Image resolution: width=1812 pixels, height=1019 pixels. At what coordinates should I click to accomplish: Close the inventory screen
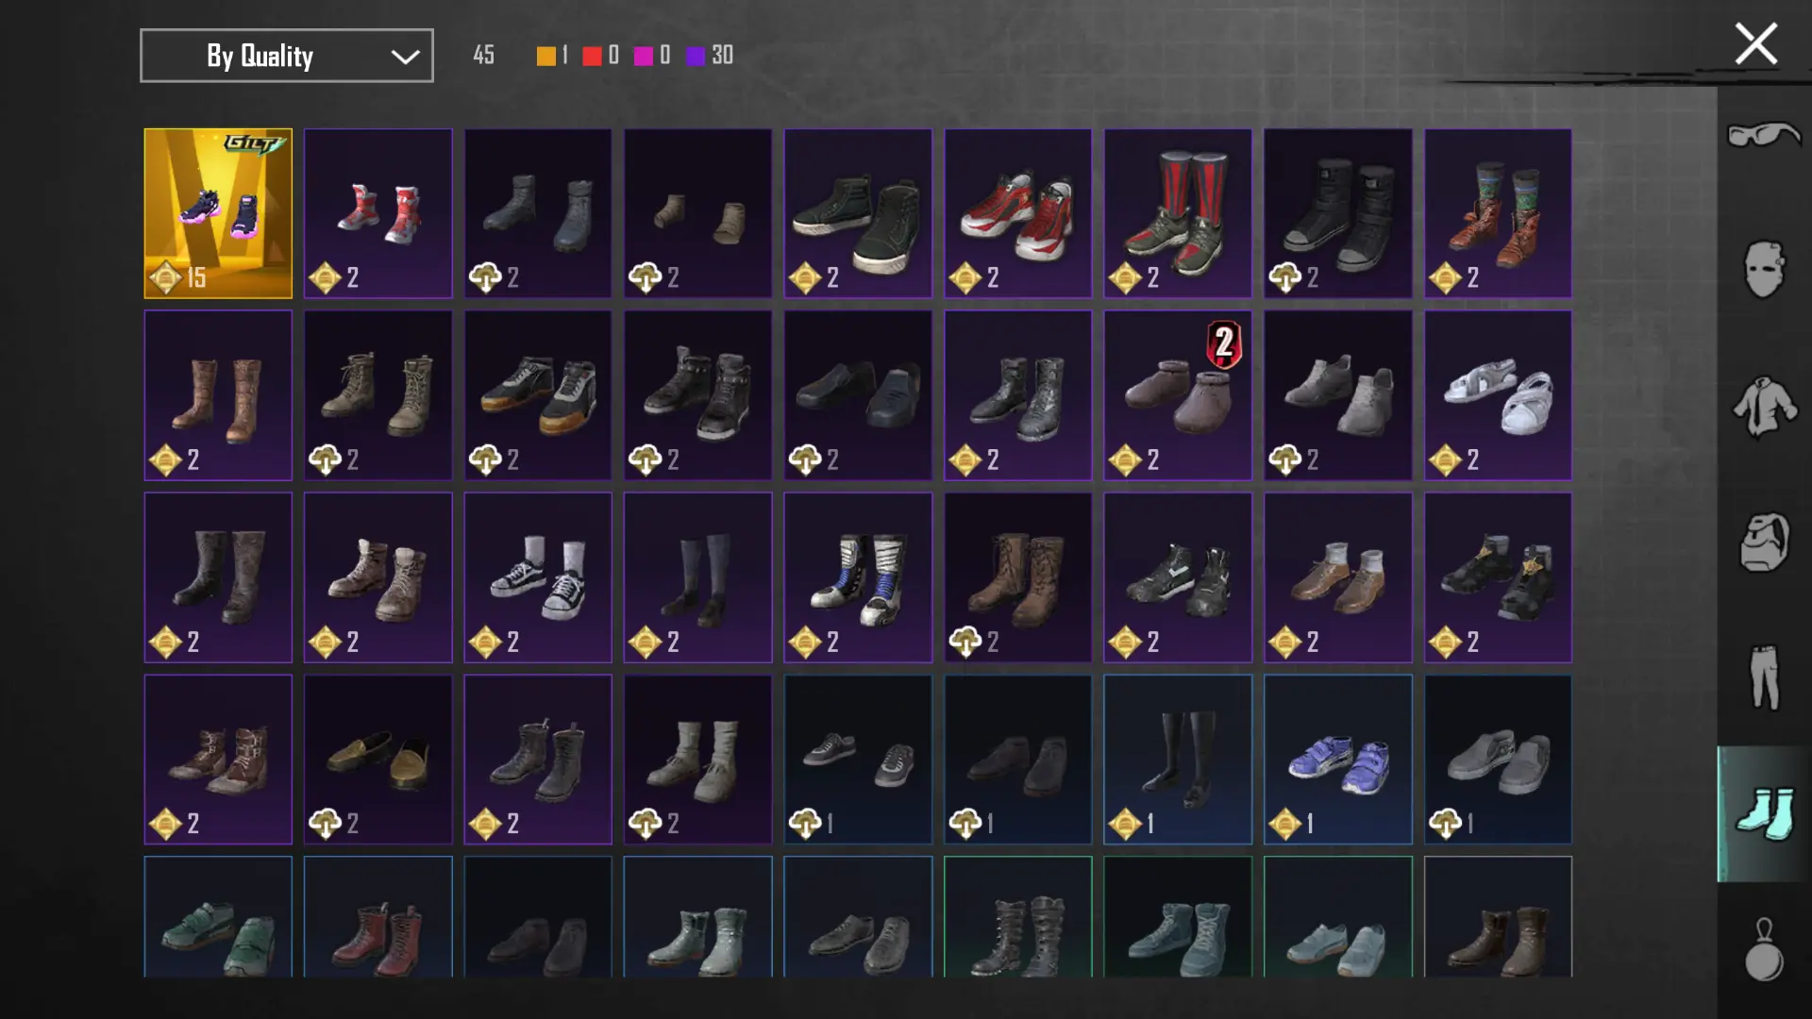(x=1755, y=44)
